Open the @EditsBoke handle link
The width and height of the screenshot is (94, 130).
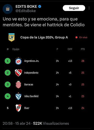point(26,11)
